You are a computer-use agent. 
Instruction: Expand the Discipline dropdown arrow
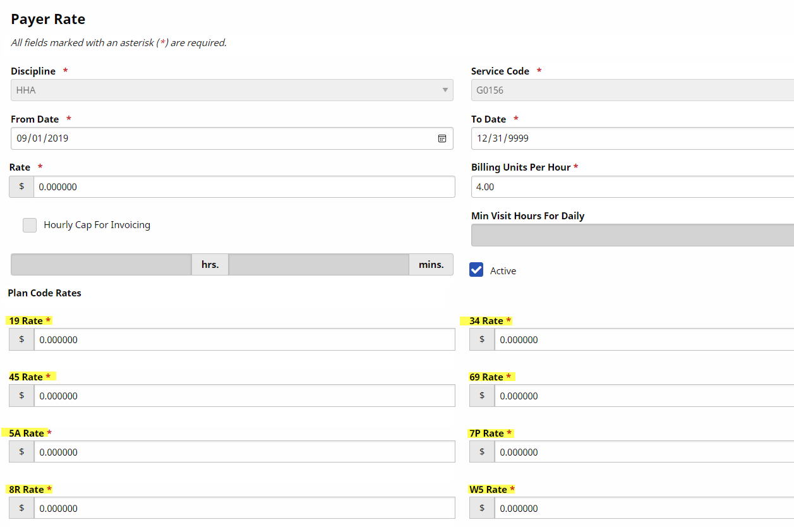[445, 90]
